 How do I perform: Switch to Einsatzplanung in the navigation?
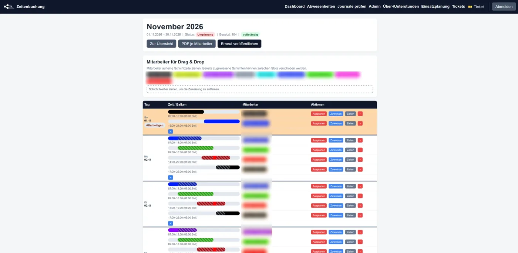pos(435,7)
